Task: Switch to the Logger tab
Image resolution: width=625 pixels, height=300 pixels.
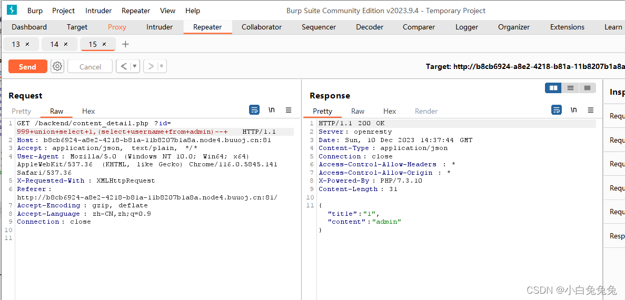Action: coord(467,27)
